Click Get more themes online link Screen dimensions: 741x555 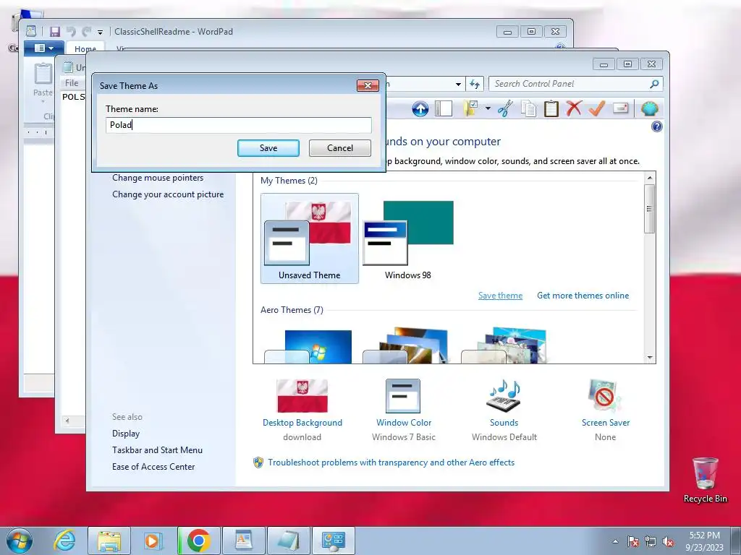583,296
